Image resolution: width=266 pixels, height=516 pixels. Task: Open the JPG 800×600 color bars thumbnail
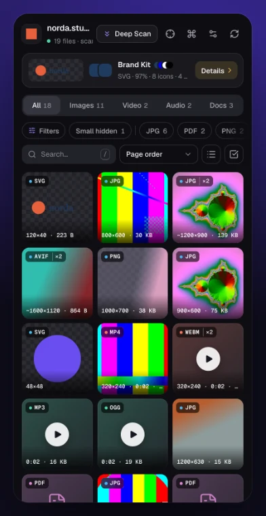pyautogui.click(x=132, y=207)
